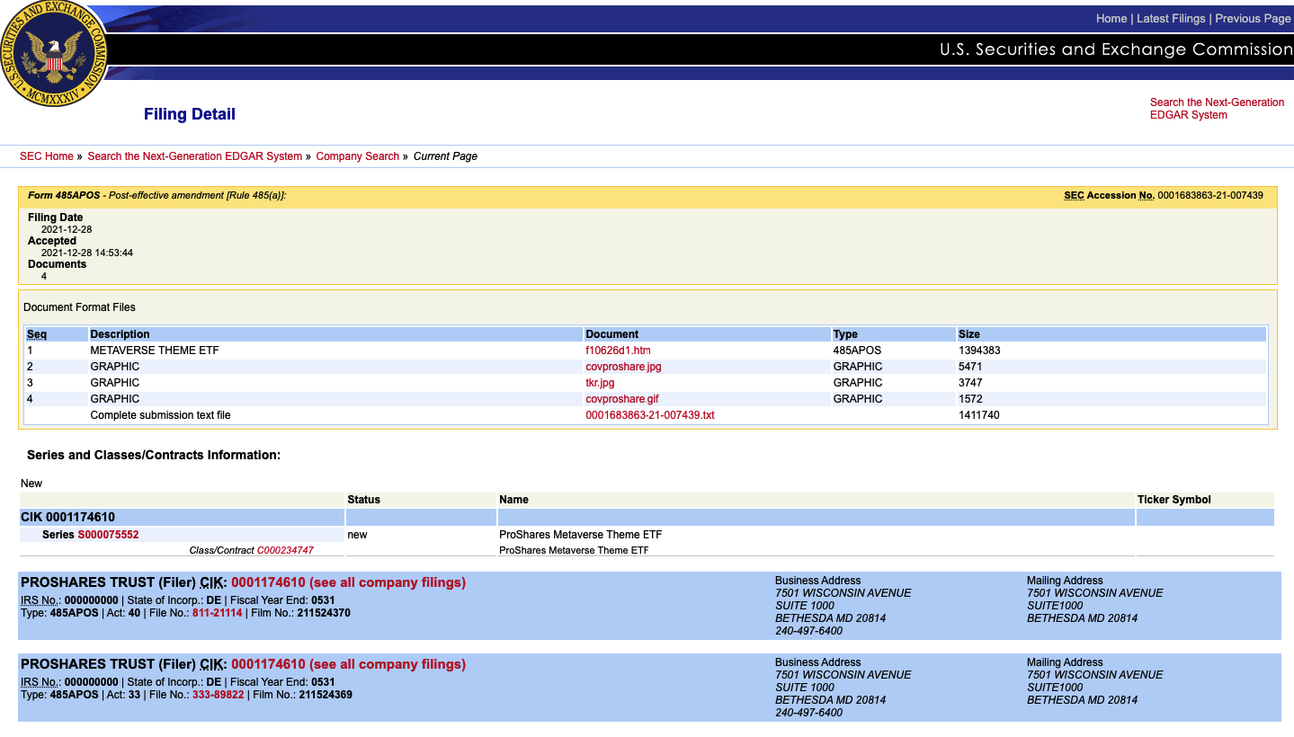Click Series and Classes/Contracts Information heading
This screenshot has height=737, width=1294.
(x=154, y=456)
